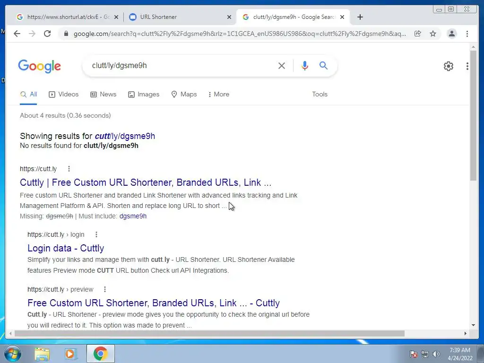The image size is (484, 363).
Task: Open a new browser tab
Action: click(x=360, y=17)
